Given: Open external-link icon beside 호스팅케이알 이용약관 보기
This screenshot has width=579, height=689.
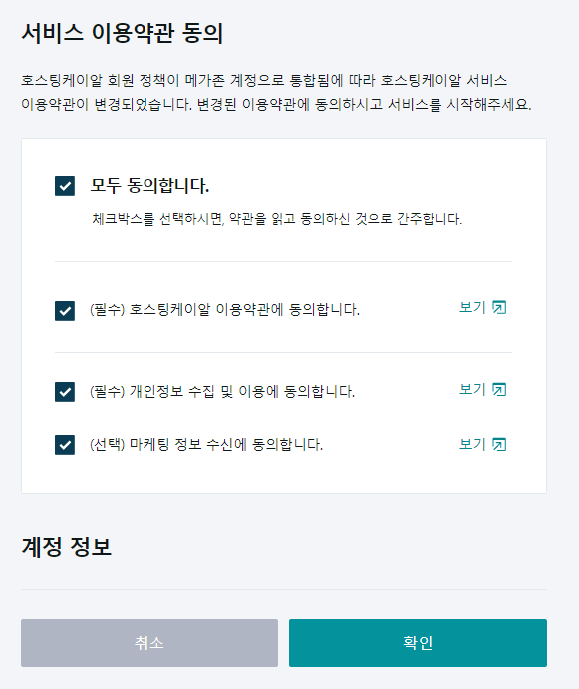Looking at the screenshot, I should [499, 307].
